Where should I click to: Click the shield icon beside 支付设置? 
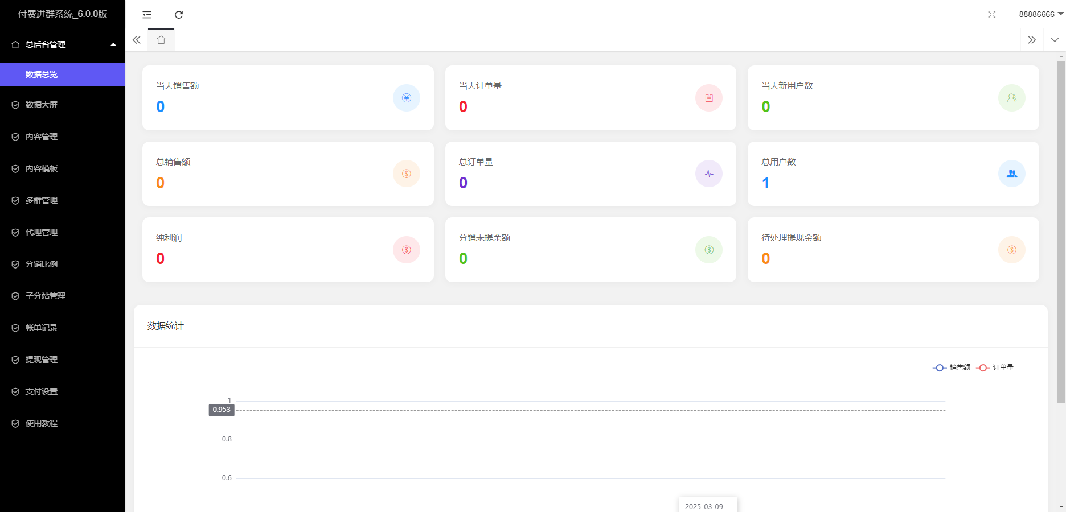[x=15, y=391]
